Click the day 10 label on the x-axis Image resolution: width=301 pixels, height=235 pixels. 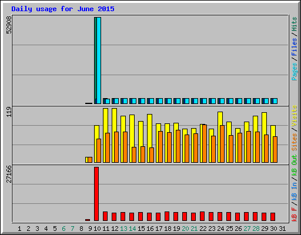[97, 229]
